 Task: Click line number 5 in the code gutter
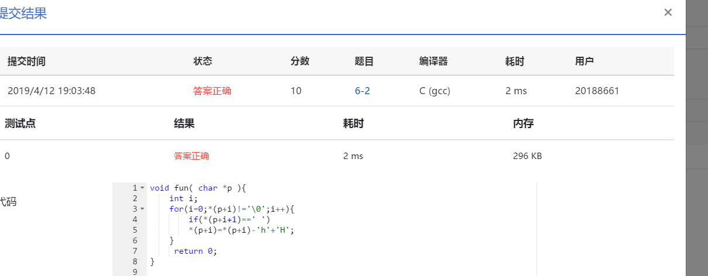tap(135, 230)
